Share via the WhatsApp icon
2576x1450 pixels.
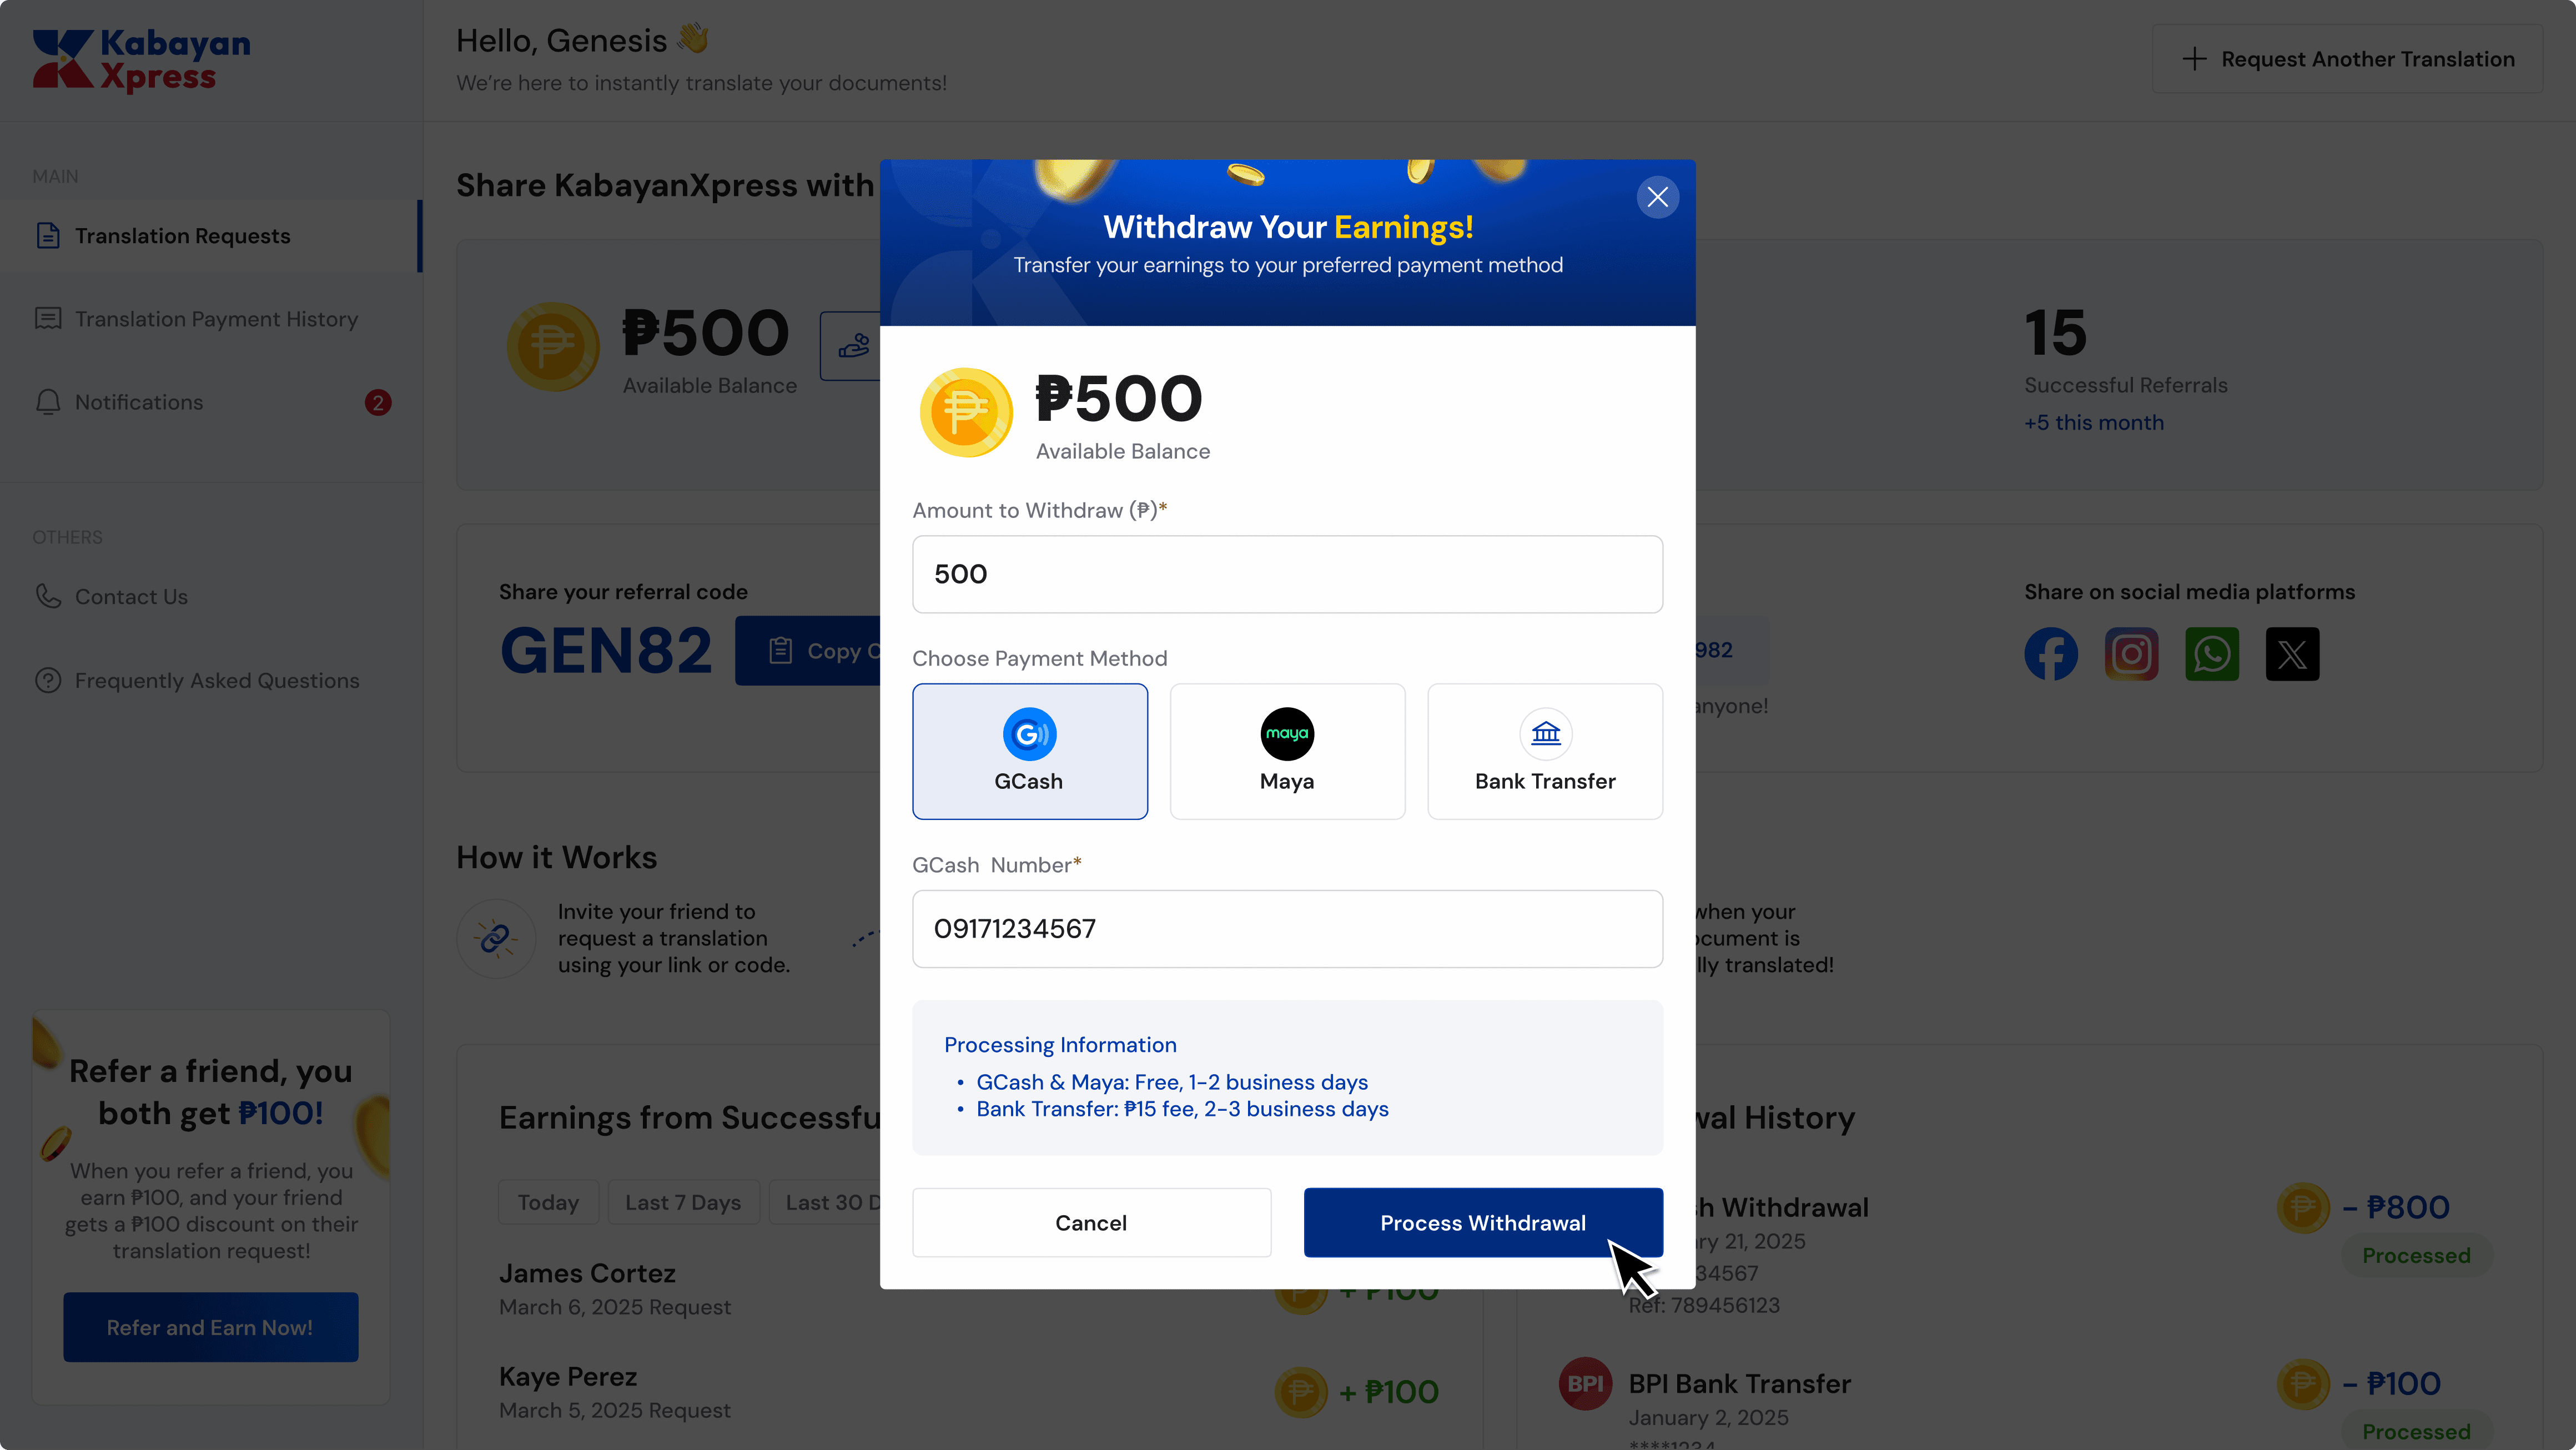coord(2211,654)
